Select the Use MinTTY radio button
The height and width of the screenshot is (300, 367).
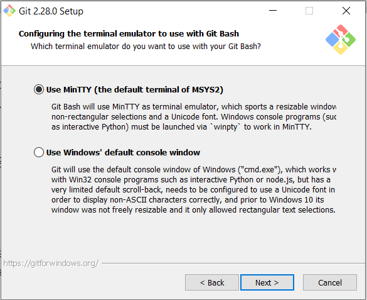[x=39, y=89]
